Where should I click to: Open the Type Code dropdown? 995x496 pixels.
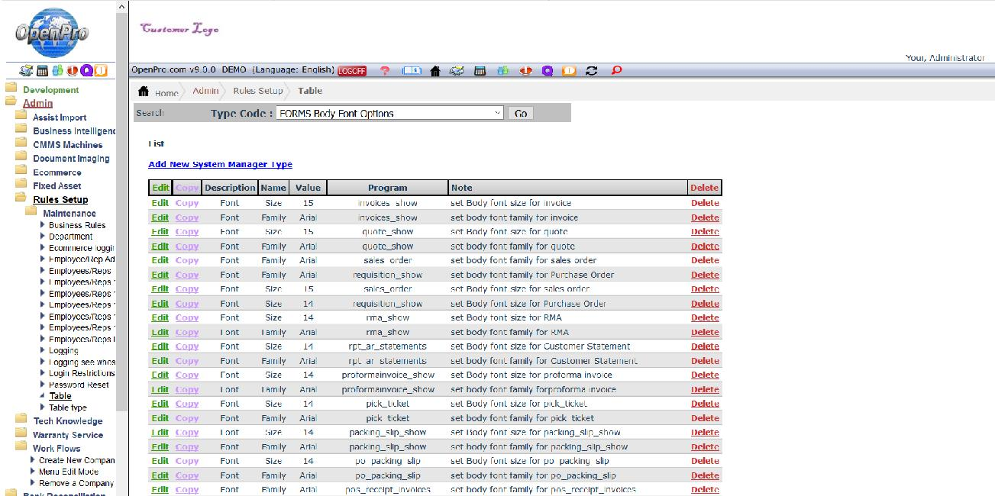coord(389,113)
